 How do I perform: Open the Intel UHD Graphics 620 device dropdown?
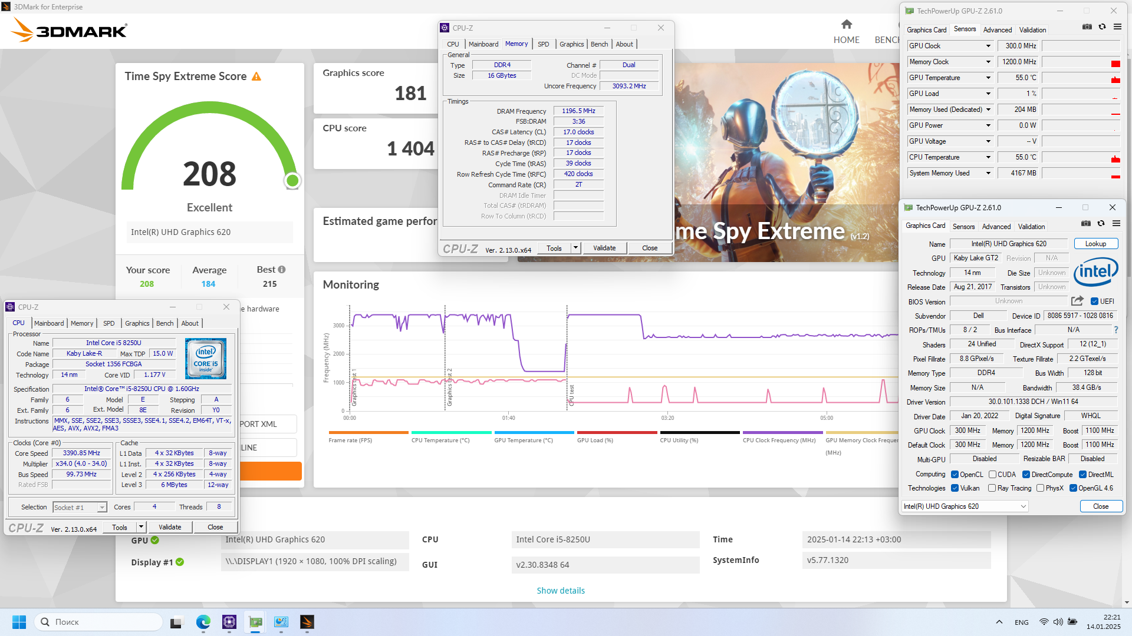click(x=965, y=506)
